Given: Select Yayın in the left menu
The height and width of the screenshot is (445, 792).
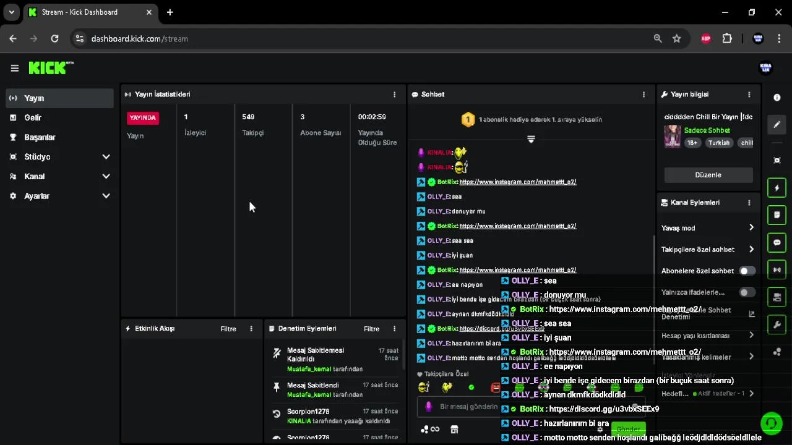Looking at the screenshot, I should [60, 98].
